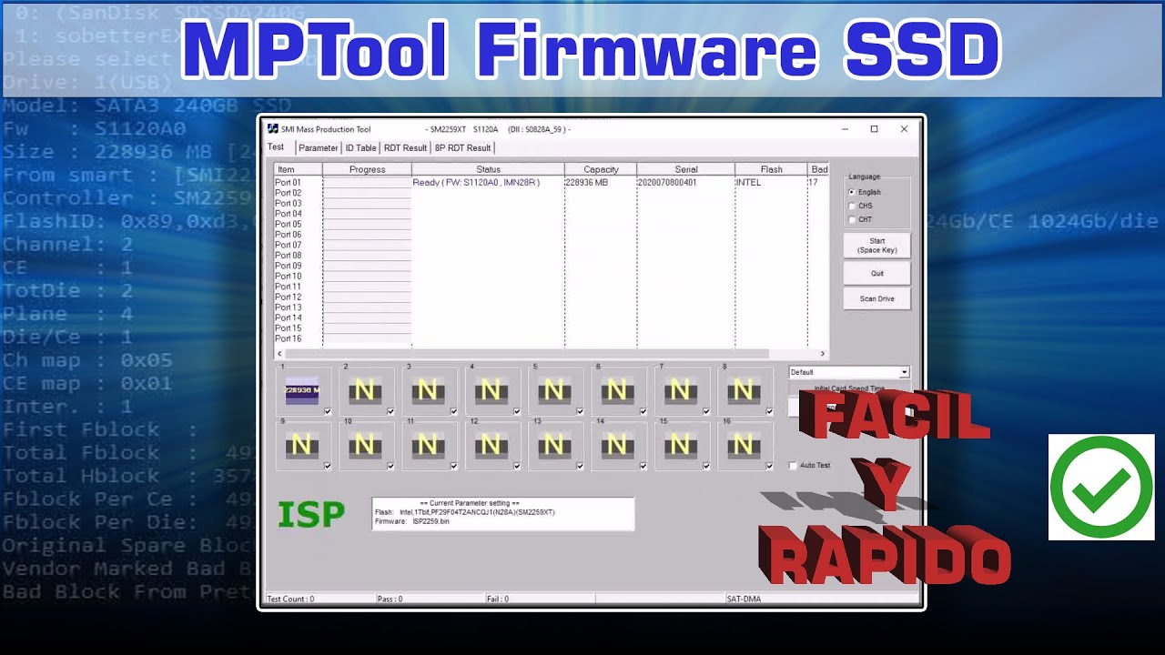This screenshot has width=1165, height=655.
Task: Click the Serial column header
Action: pyautogui.click(x=686, y=169)
